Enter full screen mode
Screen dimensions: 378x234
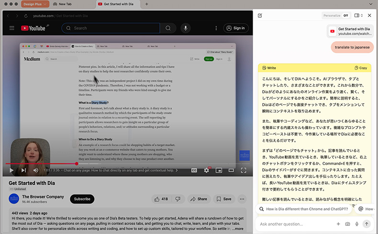pos(244,170)
